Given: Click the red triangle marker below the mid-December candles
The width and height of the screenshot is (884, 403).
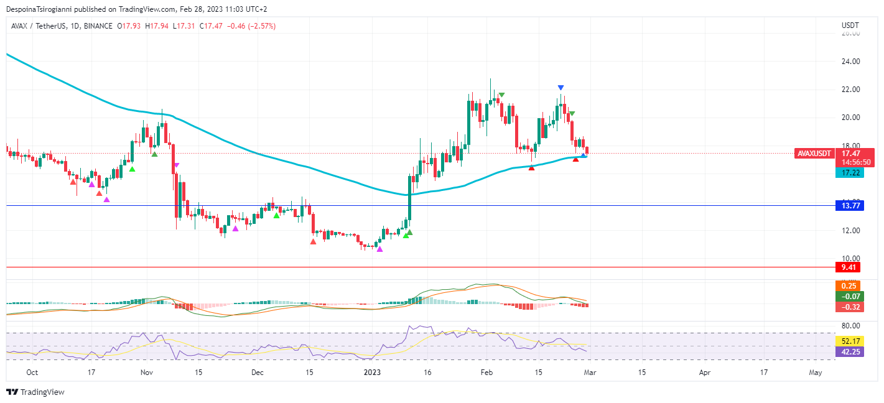Looking at the screenshot, I should click(313, 241).
